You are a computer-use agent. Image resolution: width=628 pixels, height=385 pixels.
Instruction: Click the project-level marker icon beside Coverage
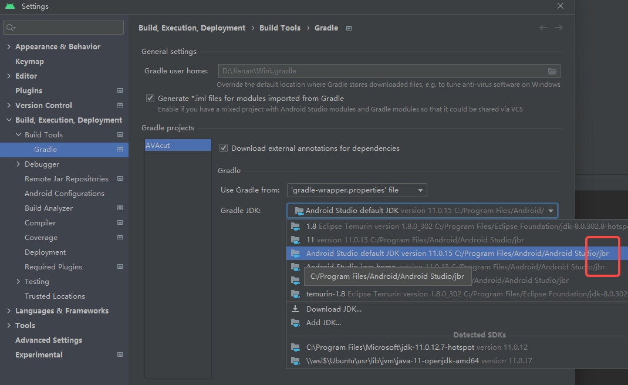(120, 237)
